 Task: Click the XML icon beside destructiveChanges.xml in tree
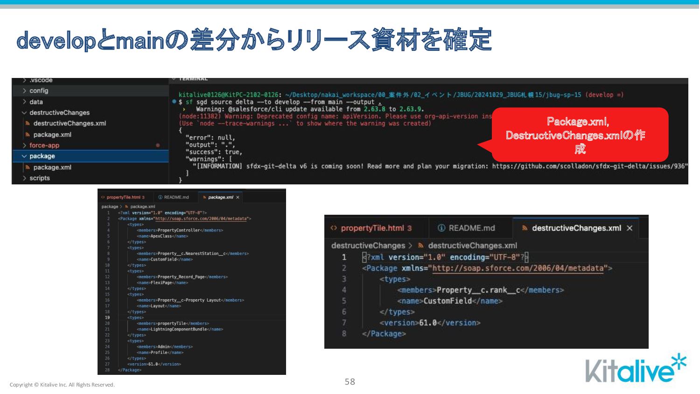(28, 123)
